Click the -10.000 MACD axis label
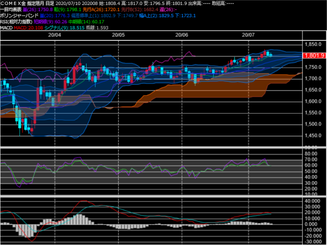The width and height of the screenshot is (327, 245). coord(312,230)
